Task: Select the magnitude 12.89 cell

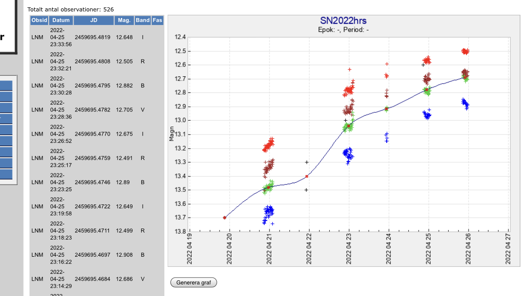Action: (123, 182)
